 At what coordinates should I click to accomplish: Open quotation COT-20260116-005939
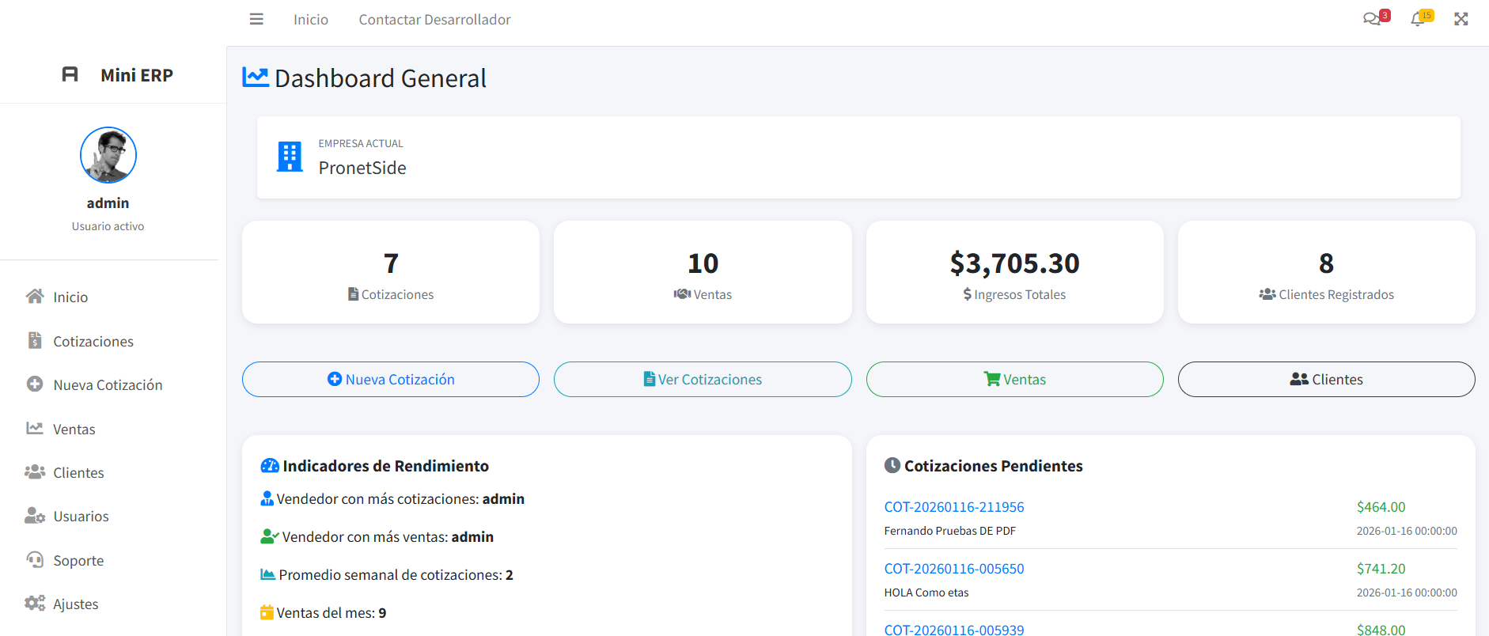pyautogui.click(x=954, y=630)
